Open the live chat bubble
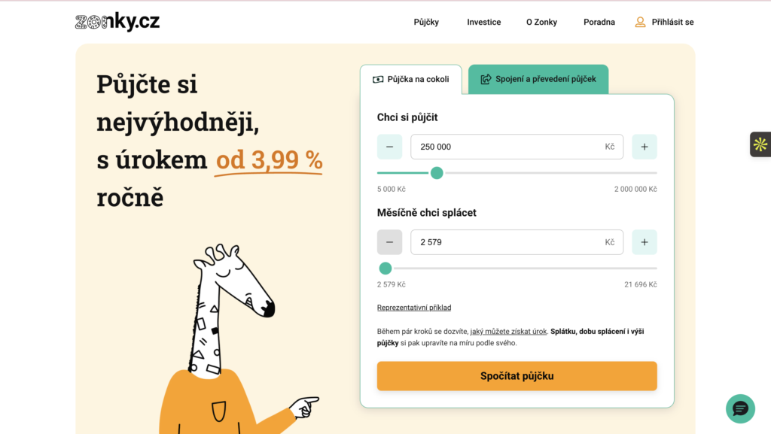This screenshot has height=434, width=771. (x=740, y=408)
